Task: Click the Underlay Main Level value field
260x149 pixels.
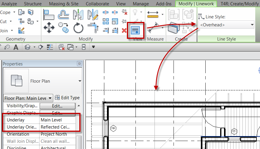Action: point(58,120)
